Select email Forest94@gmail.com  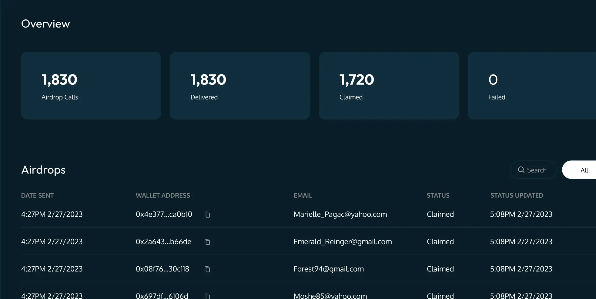coord(329,269)
